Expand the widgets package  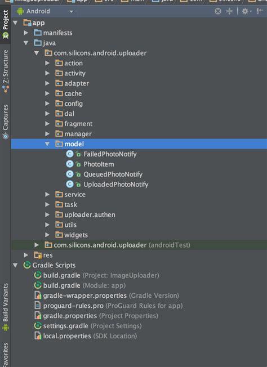tap(47, 235)
